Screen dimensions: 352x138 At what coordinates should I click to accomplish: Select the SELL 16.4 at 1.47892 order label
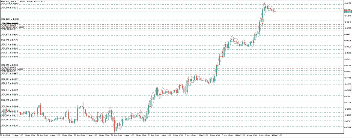(x=10, y=8)
